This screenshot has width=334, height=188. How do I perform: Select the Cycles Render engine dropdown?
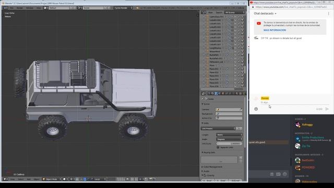point(123,8)
